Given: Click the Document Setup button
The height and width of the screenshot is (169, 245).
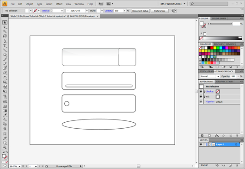Looking at the screenshot, I should (140, 11).
